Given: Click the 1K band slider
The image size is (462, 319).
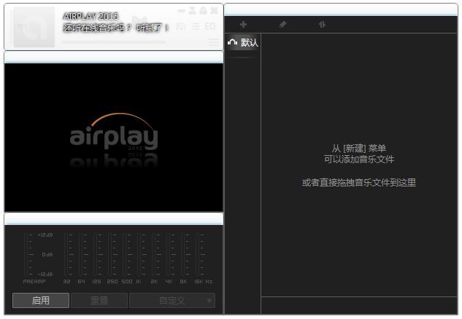Looking at the screenshot, I should [139, 255].
